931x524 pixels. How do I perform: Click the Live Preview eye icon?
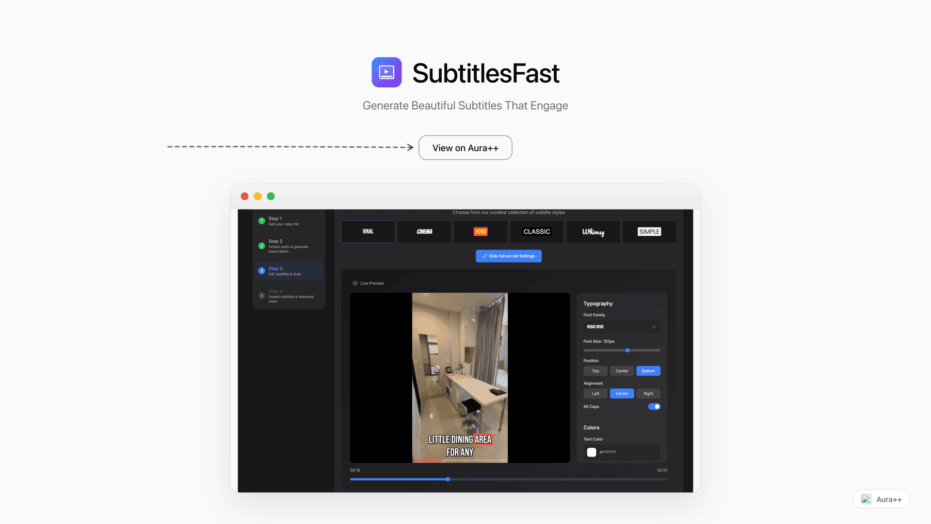(x=355, y=283)
